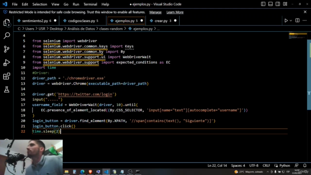Toggle the primary side bar visibility
Image resolution: width=311 pixels, height=175 pixels.
pyautogui.click(x=263, y=4)
